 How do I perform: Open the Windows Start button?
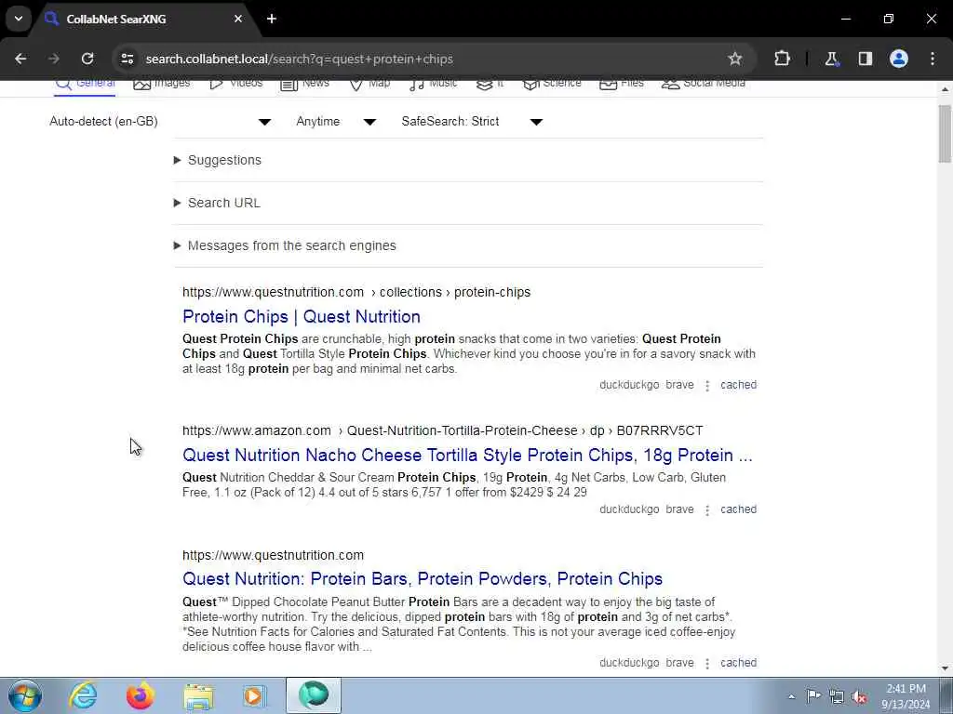25,695
